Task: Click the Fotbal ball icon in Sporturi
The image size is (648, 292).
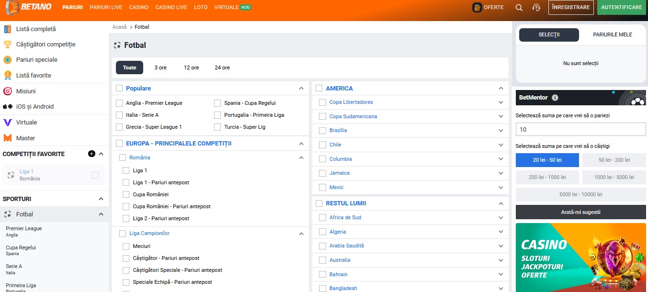Action: [7, 214]
